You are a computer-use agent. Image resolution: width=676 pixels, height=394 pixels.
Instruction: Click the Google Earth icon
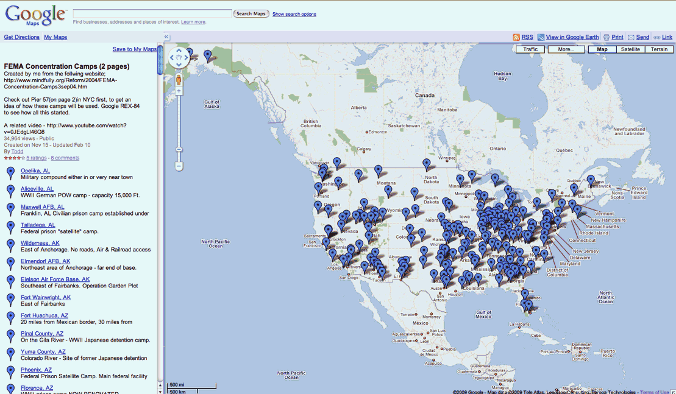(541, 38)
